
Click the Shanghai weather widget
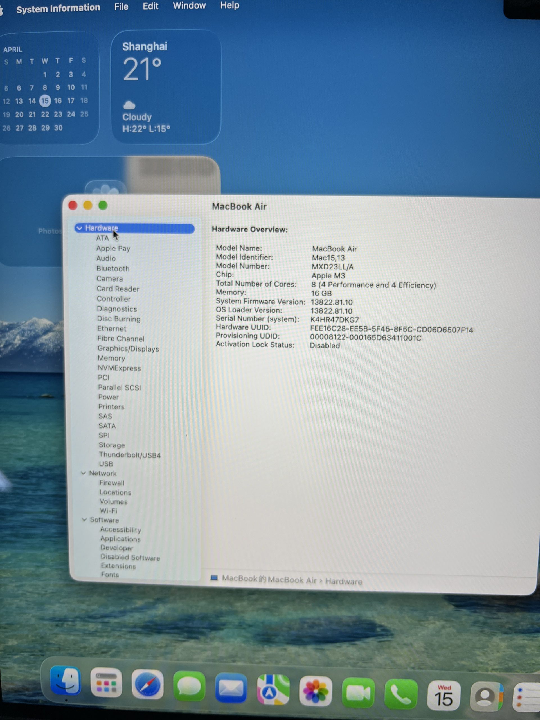click(166, 87)
